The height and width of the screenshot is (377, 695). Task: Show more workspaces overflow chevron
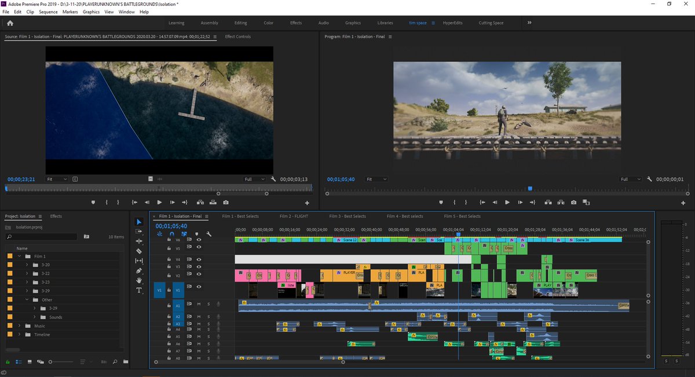click(x=529, y=23)
